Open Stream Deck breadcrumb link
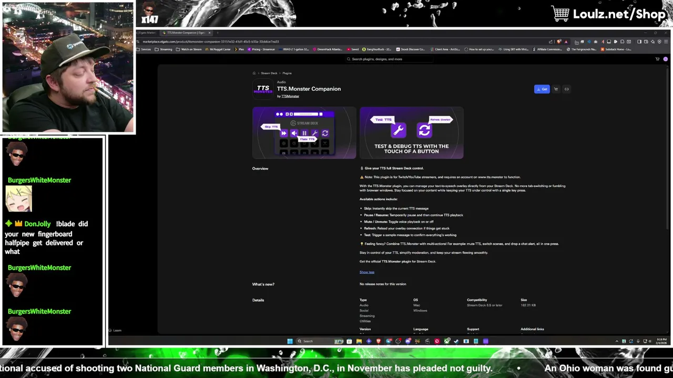 (x=269, y=73)
